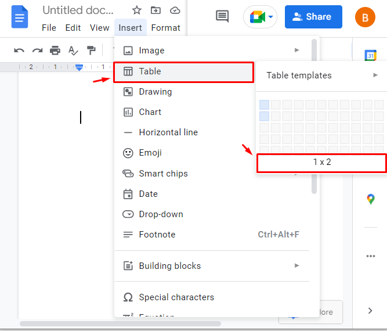The height and width of the screenshot is (331, 387).
Task: Run spelling and grammar check
Action: click(x=73, y=51)
